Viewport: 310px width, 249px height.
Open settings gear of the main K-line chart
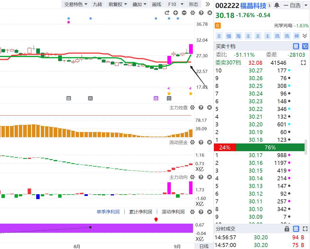pos(193,13)
